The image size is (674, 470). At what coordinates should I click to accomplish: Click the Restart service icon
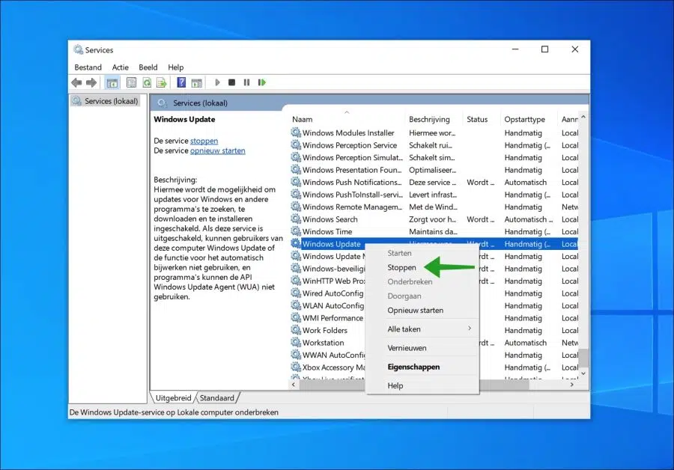pos(262,82)
